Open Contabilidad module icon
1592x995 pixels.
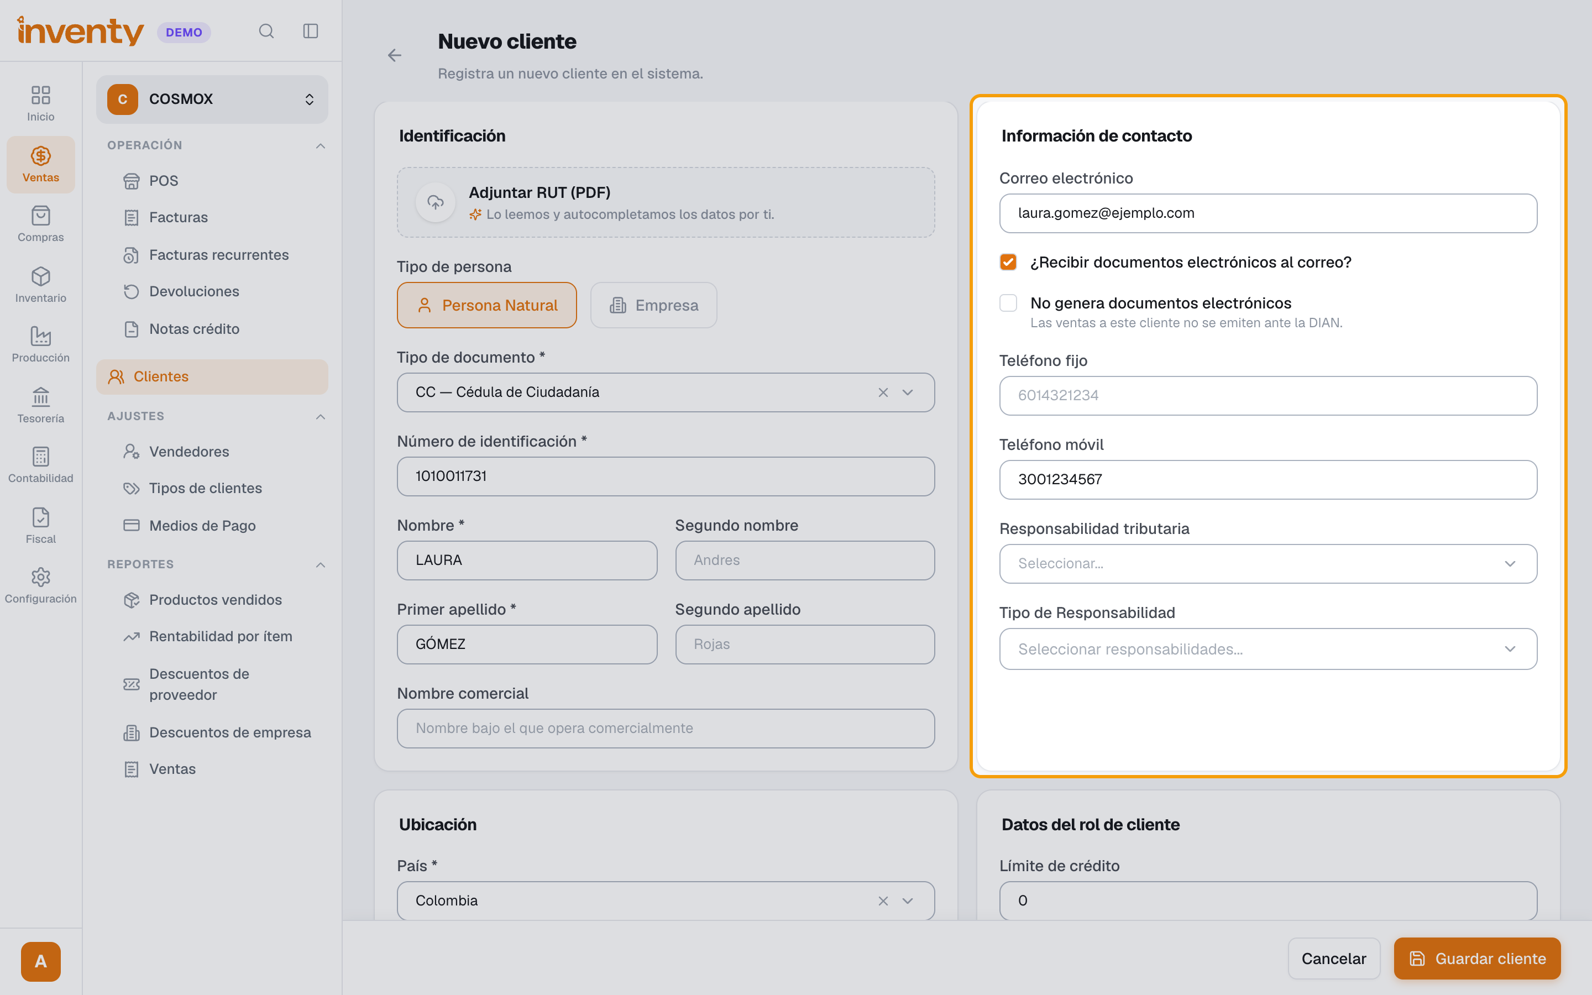pyautogui.click(x=41, y=465)
